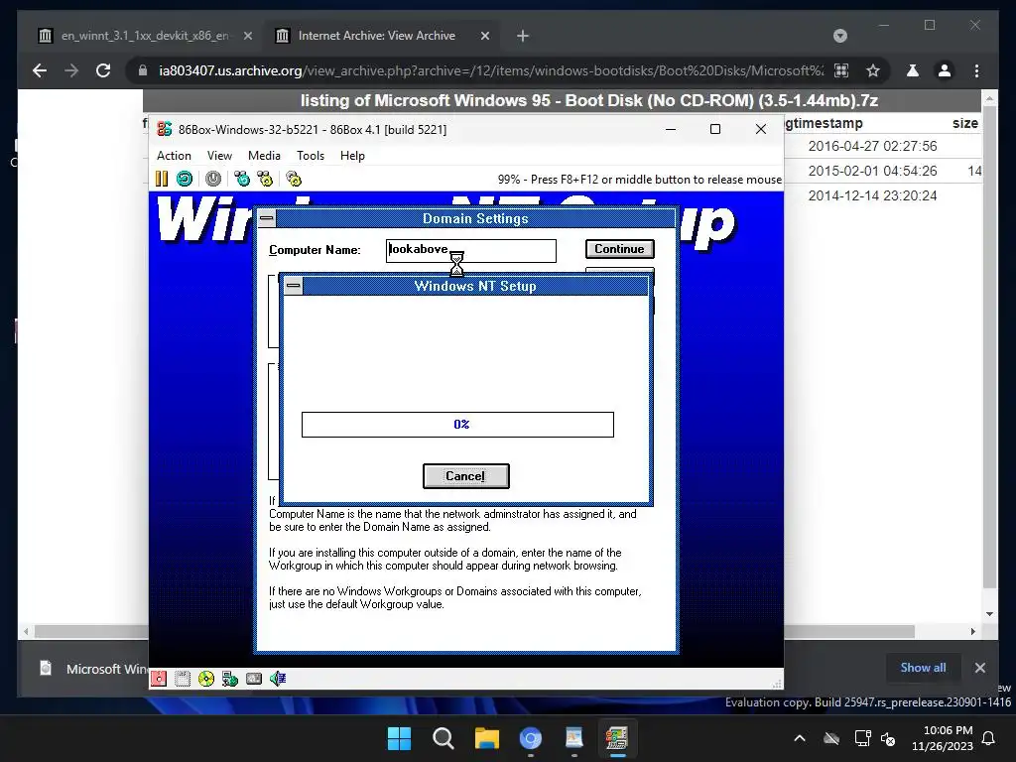1016x762 pixels.
Task: Switch to 86Box in the taskbar
Action: click(617, 738)
